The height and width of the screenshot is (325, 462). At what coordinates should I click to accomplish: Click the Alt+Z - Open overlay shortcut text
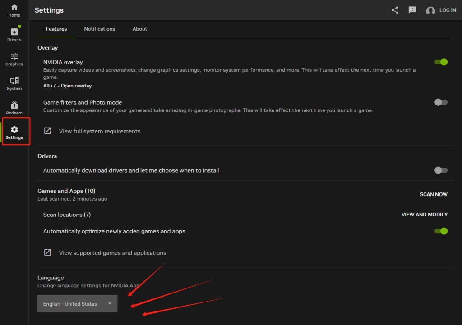67,86
